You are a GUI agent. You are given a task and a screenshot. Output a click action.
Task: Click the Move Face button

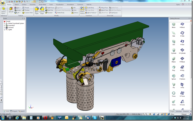(104, 8)
